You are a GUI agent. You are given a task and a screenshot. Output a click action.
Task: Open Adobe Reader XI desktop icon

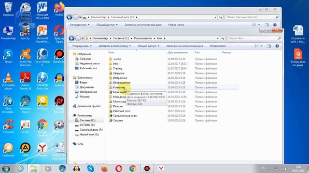(x=25, y=81)
